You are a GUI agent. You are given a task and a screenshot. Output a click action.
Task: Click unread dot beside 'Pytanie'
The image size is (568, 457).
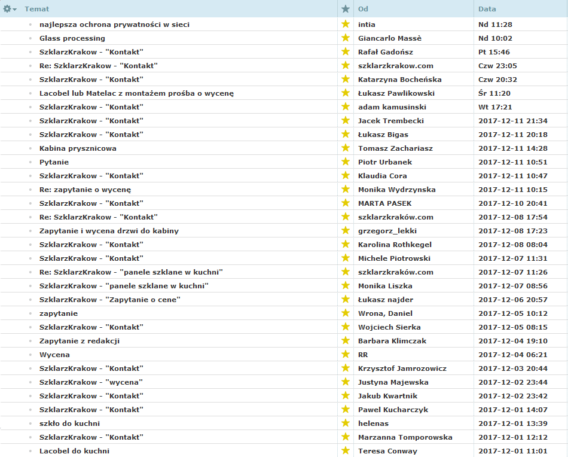coord(30,162)
